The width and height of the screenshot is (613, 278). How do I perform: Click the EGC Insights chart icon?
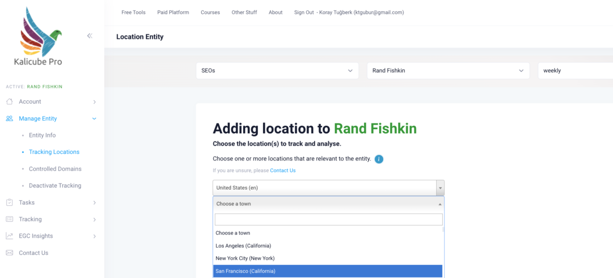point(9,236)
